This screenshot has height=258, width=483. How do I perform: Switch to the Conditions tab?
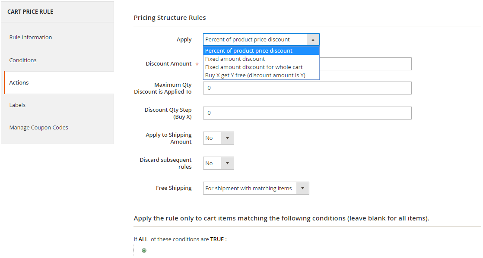[x=23, y=60]
